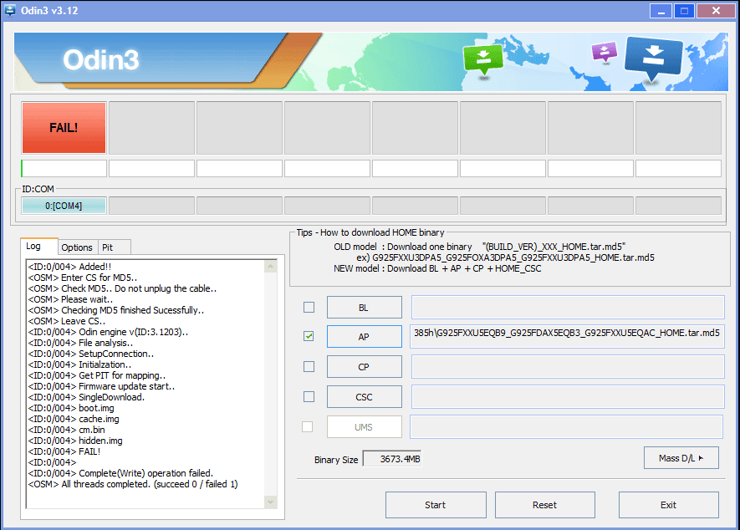
Task: Click the CSC file path field
Action: (x=568, y=397)
